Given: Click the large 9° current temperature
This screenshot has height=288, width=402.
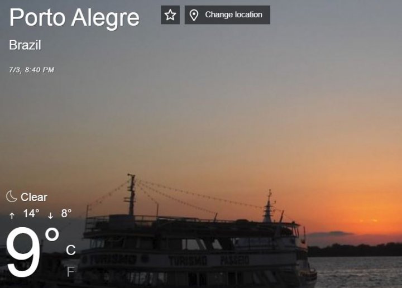Looking at the screenshot, I should 32,252.
